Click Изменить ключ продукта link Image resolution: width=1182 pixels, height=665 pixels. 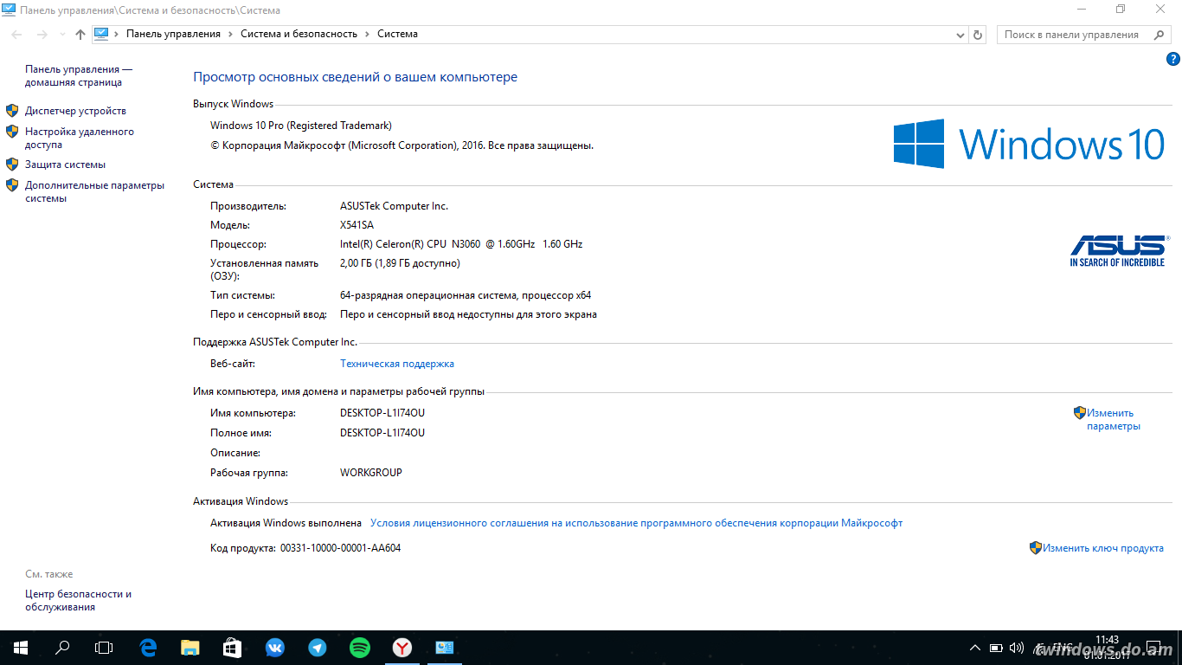point(1103,548)
